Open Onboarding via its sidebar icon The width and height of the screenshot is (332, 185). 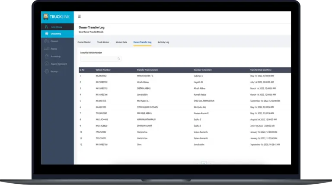pyautogui.click(x=46, y=34)
